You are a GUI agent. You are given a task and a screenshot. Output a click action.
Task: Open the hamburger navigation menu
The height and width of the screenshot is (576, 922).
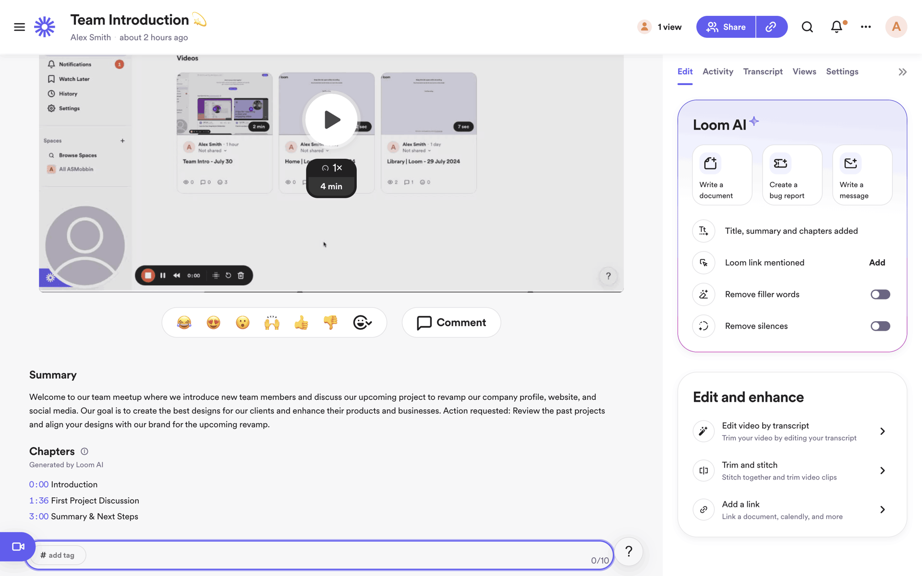click(19, 27)
